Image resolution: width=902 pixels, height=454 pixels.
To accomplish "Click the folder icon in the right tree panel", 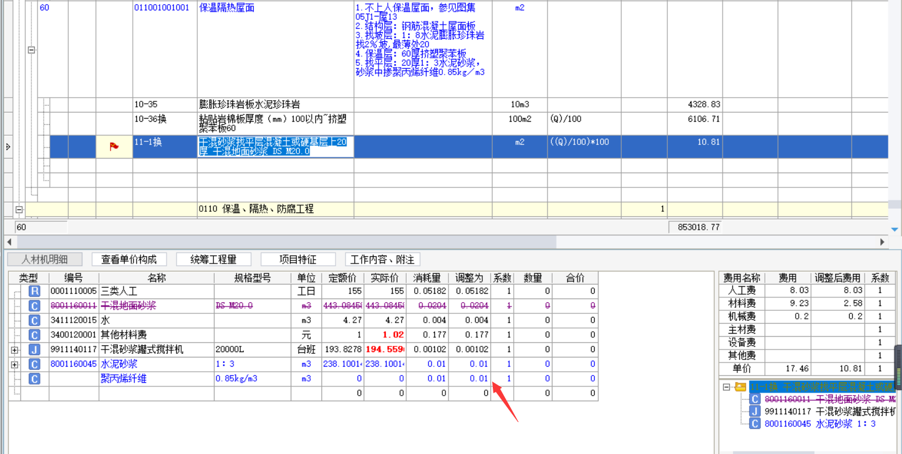I will tap(740, 387).
